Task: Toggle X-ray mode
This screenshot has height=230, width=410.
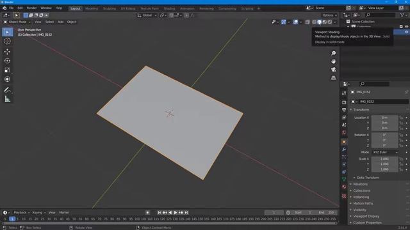Action: pos(307,22)
